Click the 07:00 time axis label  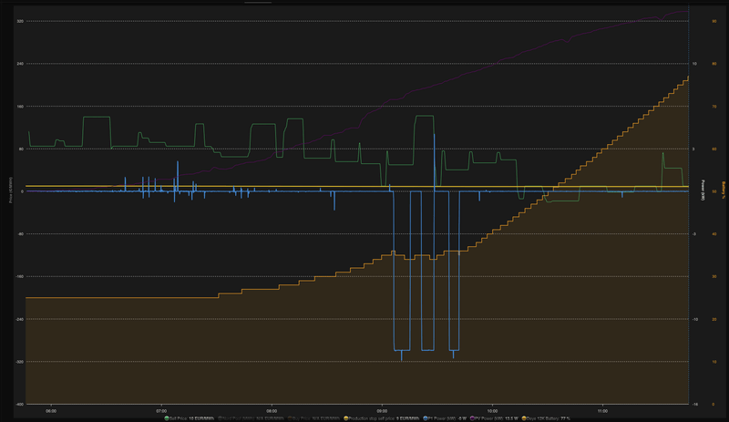(x=161, y=411)
